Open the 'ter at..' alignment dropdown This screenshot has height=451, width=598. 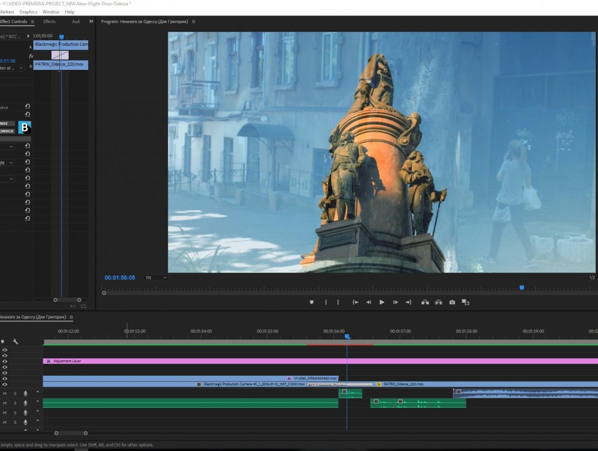pos(11,68)
